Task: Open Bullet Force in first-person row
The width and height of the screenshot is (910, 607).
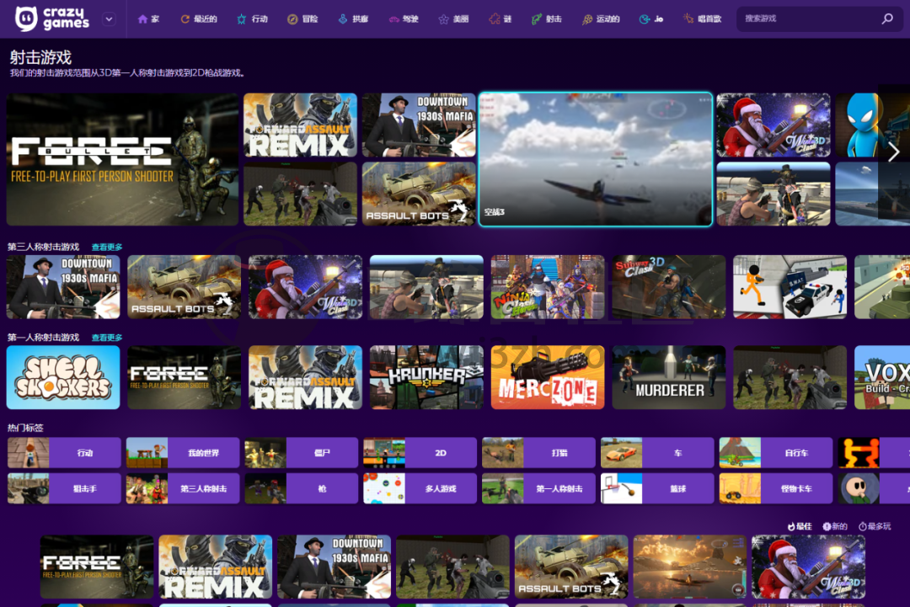Action: pyautogui.click(x=184, y=377)
